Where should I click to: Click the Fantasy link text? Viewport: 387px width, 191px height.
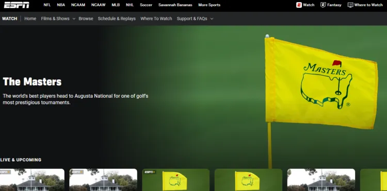click(x=334, y=5)
